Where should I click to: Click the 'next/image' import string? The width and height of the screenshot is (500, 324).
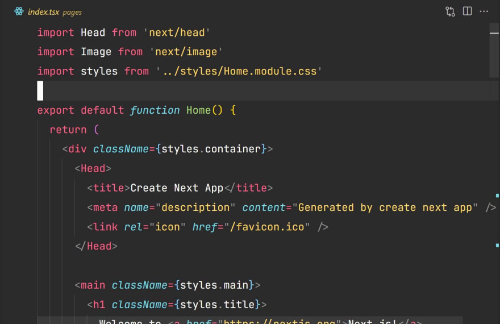click(x=186, y=52)
